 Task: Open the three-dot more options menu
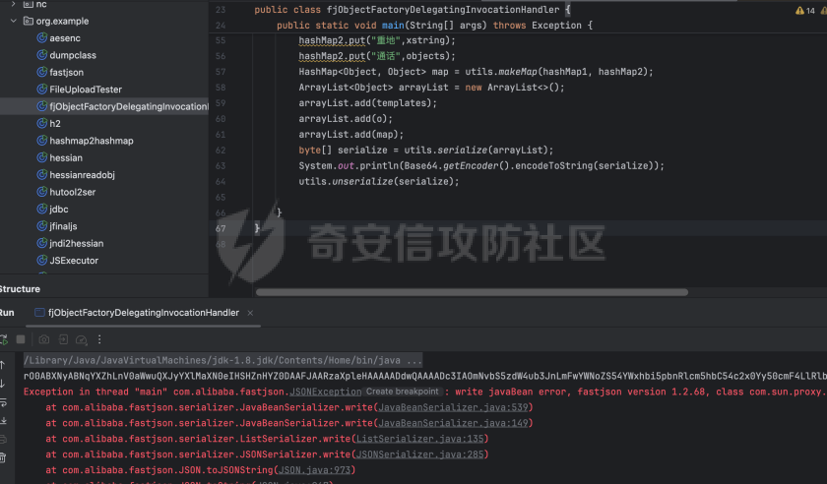[x=99, y=339]
